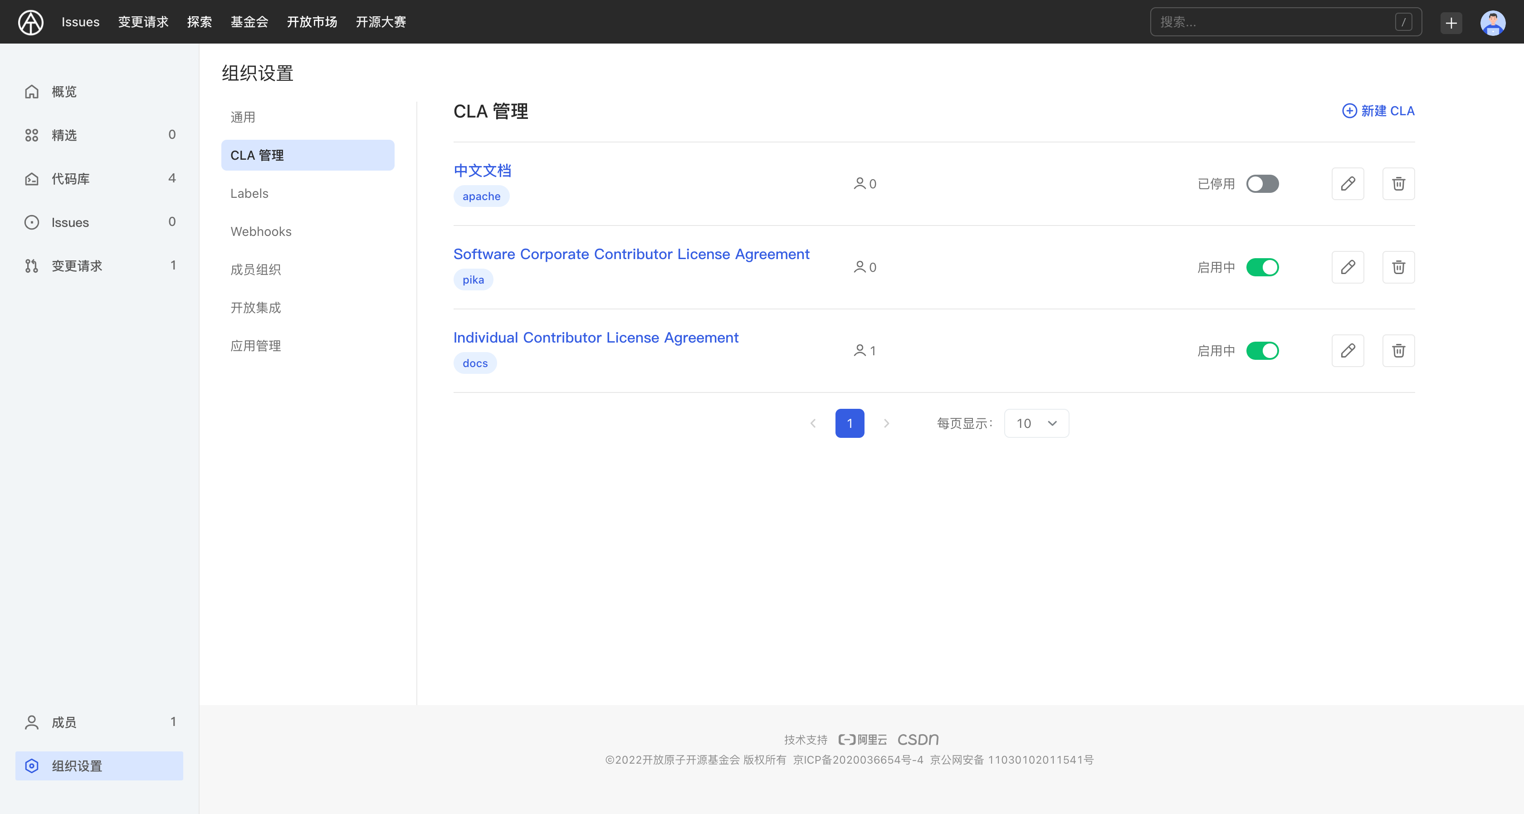The height and width of the screenshot is (814, 1524).
Task: Click the delete icon for Software Corporate CLA
Action: click(x=1398, y=266)
